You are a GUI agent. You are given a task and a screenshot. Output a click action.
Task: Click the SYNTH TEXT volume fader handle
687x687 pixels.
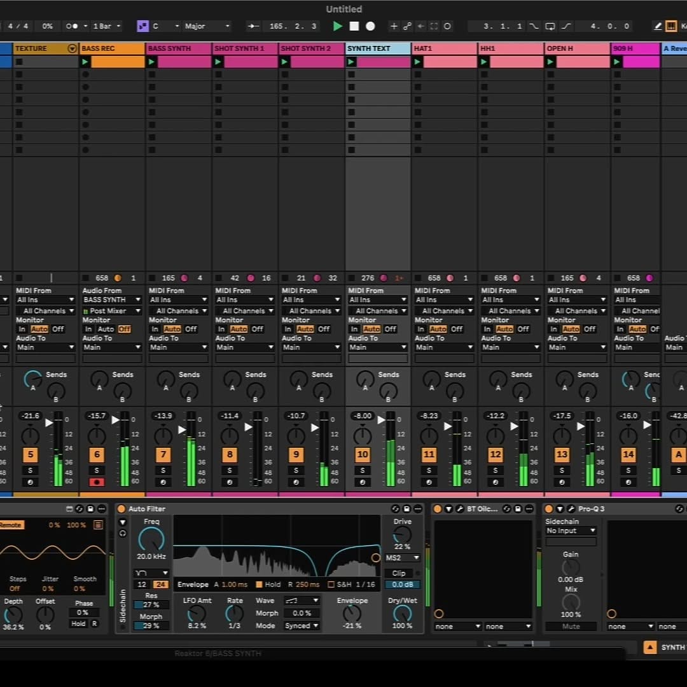tap(381, 420)
